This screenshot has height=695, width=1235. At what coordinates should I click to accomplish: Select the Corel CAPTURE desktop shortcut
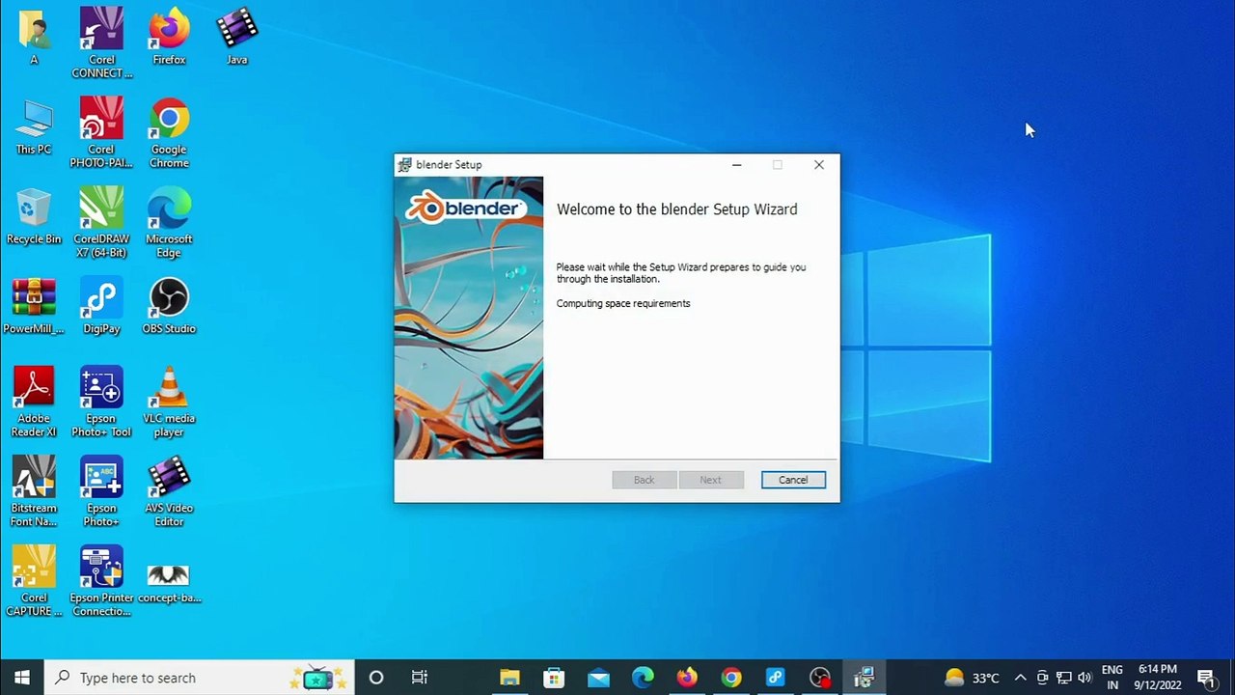point(34,582)
